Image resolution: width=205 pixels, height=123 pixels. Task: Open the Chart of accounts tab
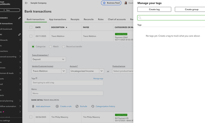[117, 19]
